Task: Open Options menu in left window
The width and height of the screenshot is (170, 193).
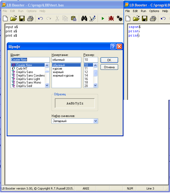Action: [x=32, y=11]
